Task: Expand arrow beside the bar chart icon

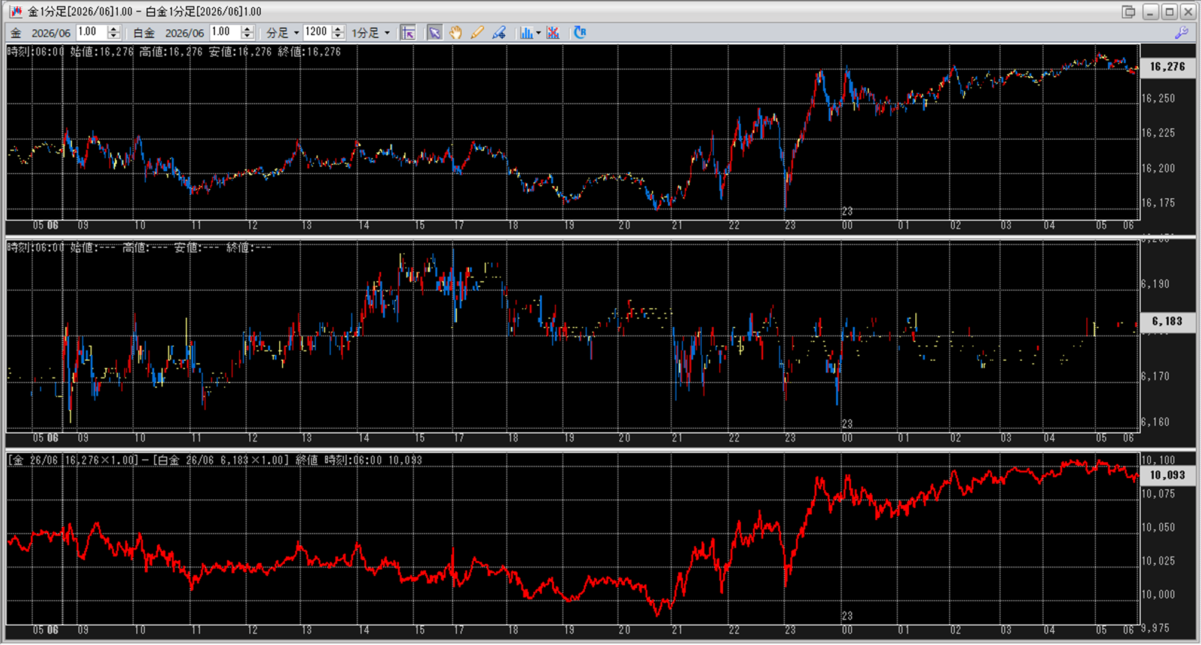Action: click(539, 33)
